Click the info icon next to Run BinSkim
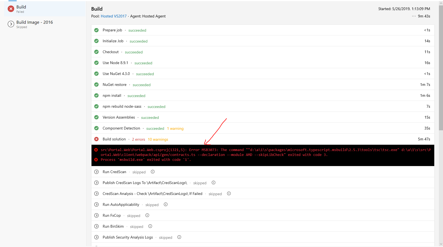Image resolution: width=443 pixels, height=247 pixels. pyautogui.click(x=150, y=226)
